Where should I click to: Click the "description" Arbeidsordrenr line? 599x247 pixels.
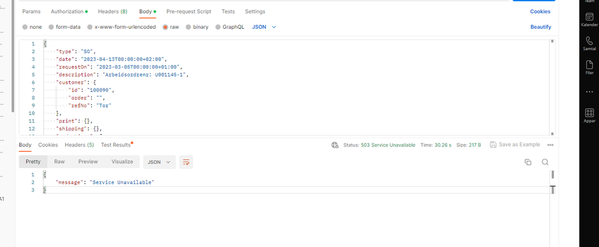123,75
